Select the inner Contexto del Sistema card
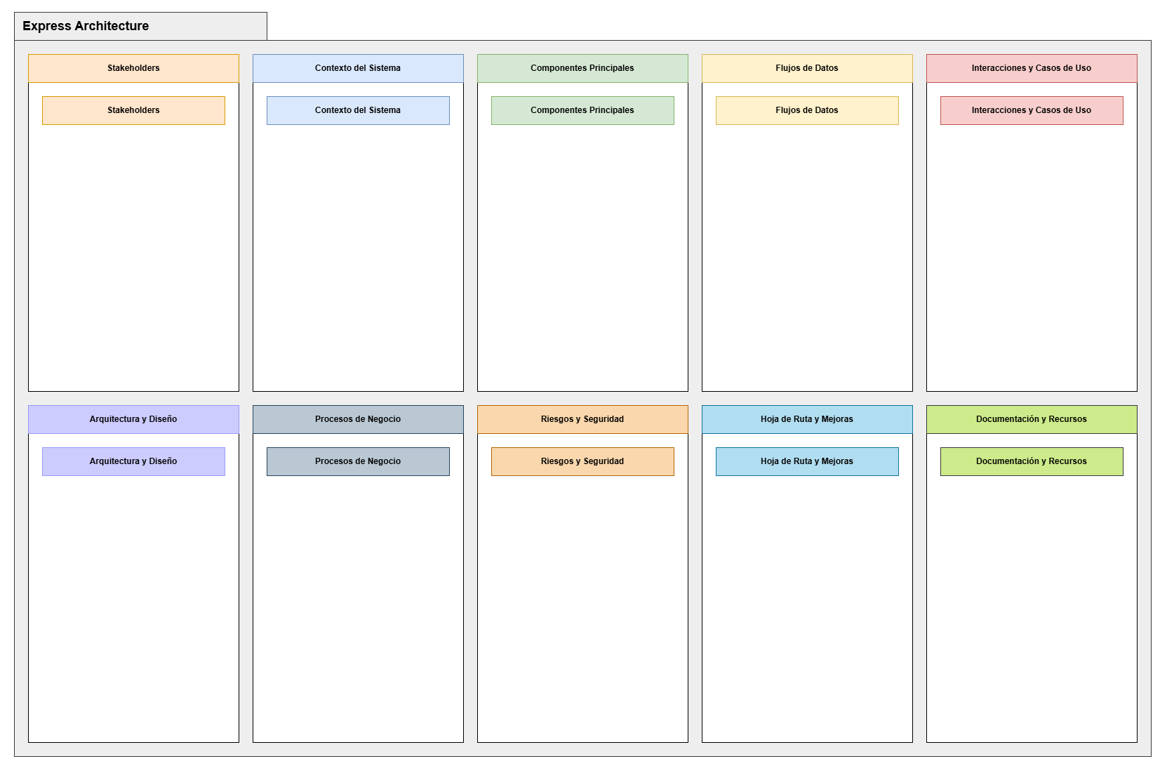This screenshot has height=766, width=1167. coord(358,110)
